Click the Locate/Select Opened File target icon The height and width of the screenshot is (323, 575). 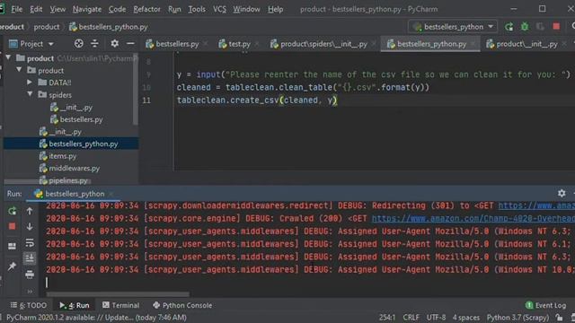[78, 44]
